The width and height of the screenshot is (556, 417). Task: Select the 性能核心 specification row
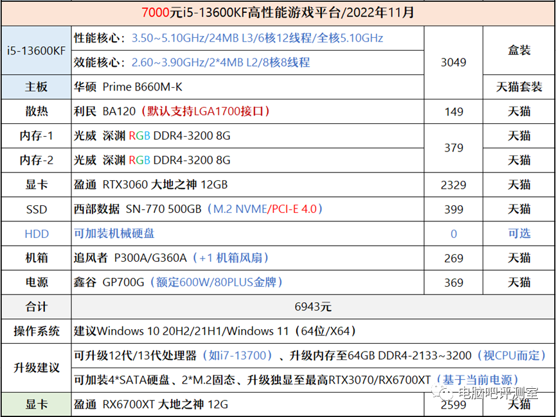[247, 38]
